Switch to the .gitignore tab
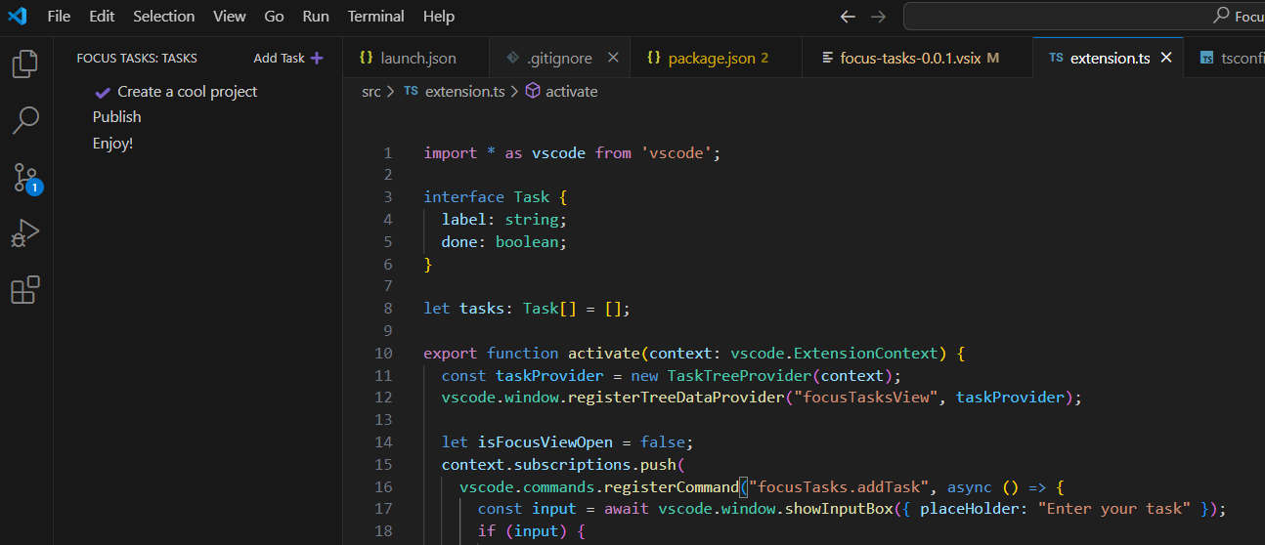The height and width of the screenshot is (545, 1265). click(558, 58)
